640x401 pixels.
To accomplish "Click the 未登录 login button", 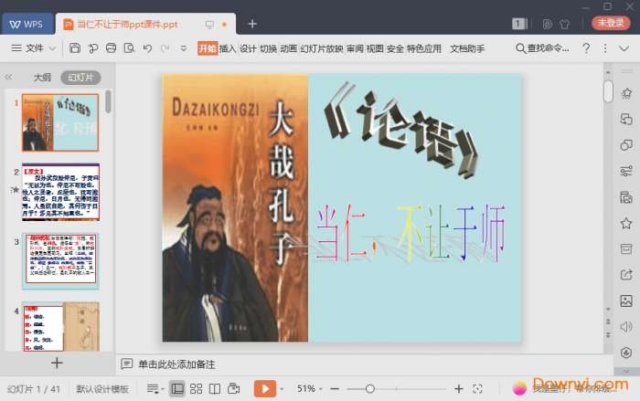I will (x=611, y=23).
